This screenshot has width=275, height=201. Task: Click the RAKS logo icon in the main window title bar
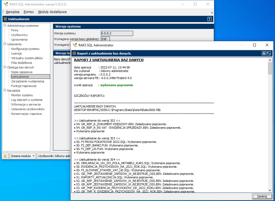pos(6,4)
